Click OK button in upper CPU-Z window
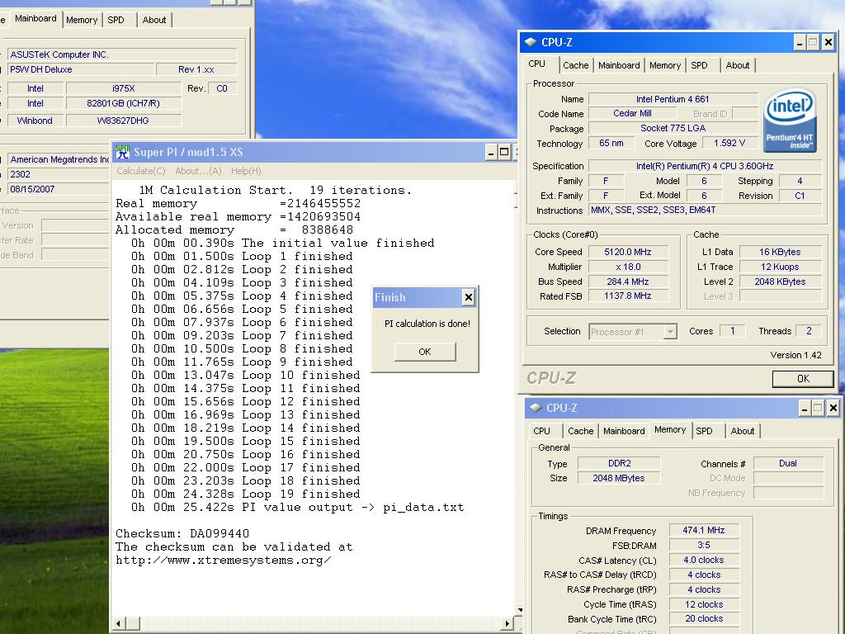Image resolution: width=845 pixels, height=634 pixels. (x=803, y=378)
